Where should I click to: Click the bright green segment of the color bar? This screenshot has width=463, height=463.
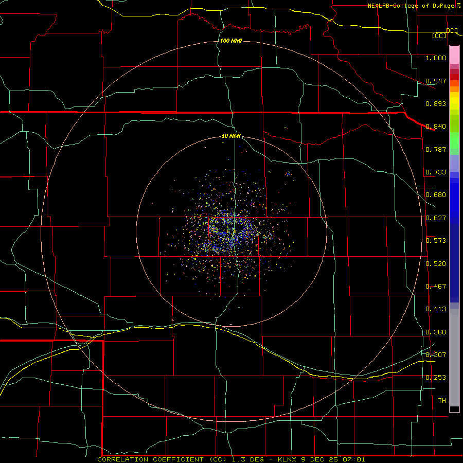click(x=454, y=140)
